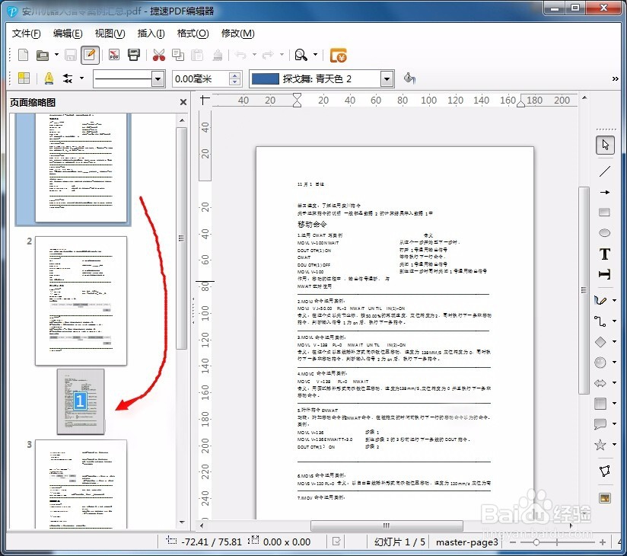Open the purchase/payment icon
Image resolution: width=627 pixels, height=556 pixels.
click(x=339, y=56)
